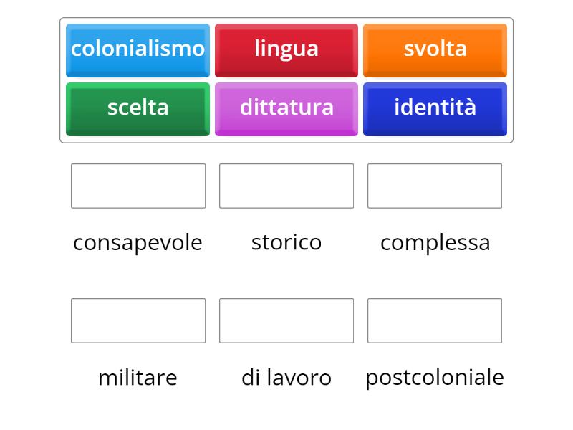The height and width of the screenshot is (430, 573).
Task: Select the blue 'colonialismo' tile
Action: 138,49
